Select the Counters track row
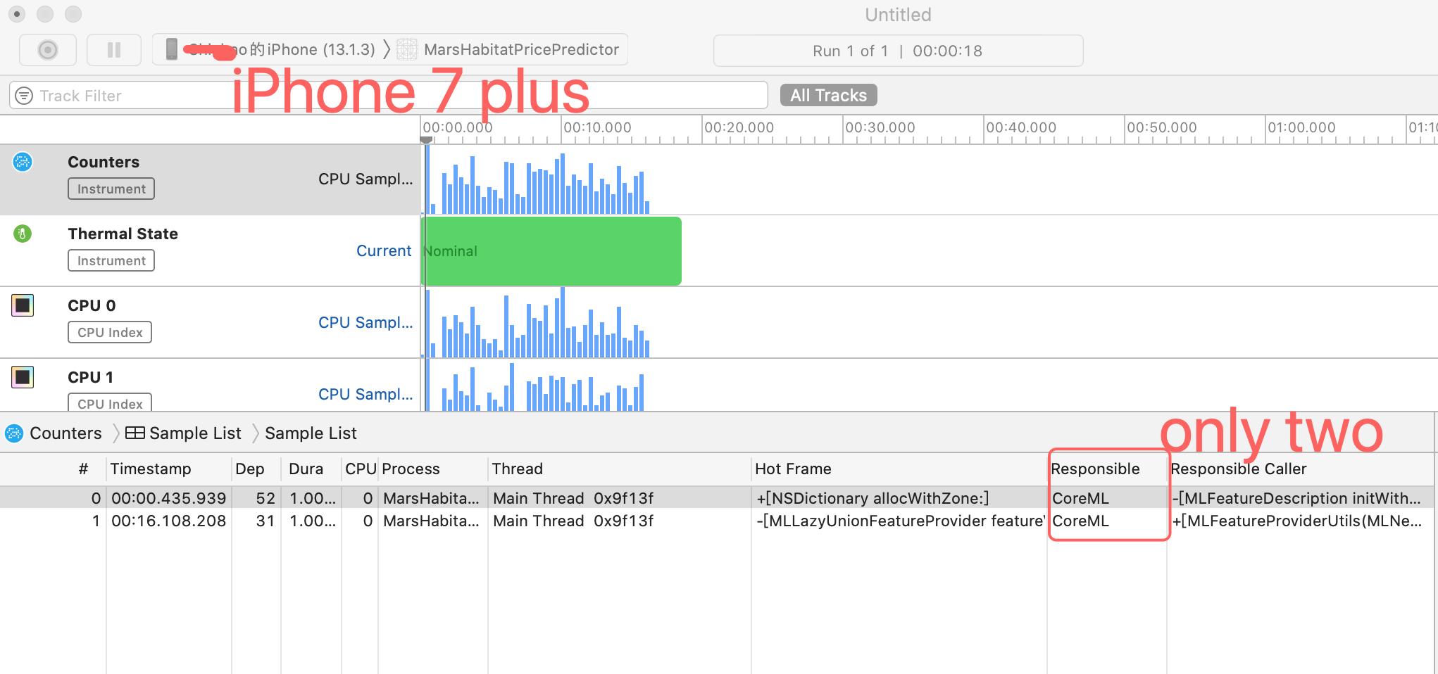 coord(210,179)
